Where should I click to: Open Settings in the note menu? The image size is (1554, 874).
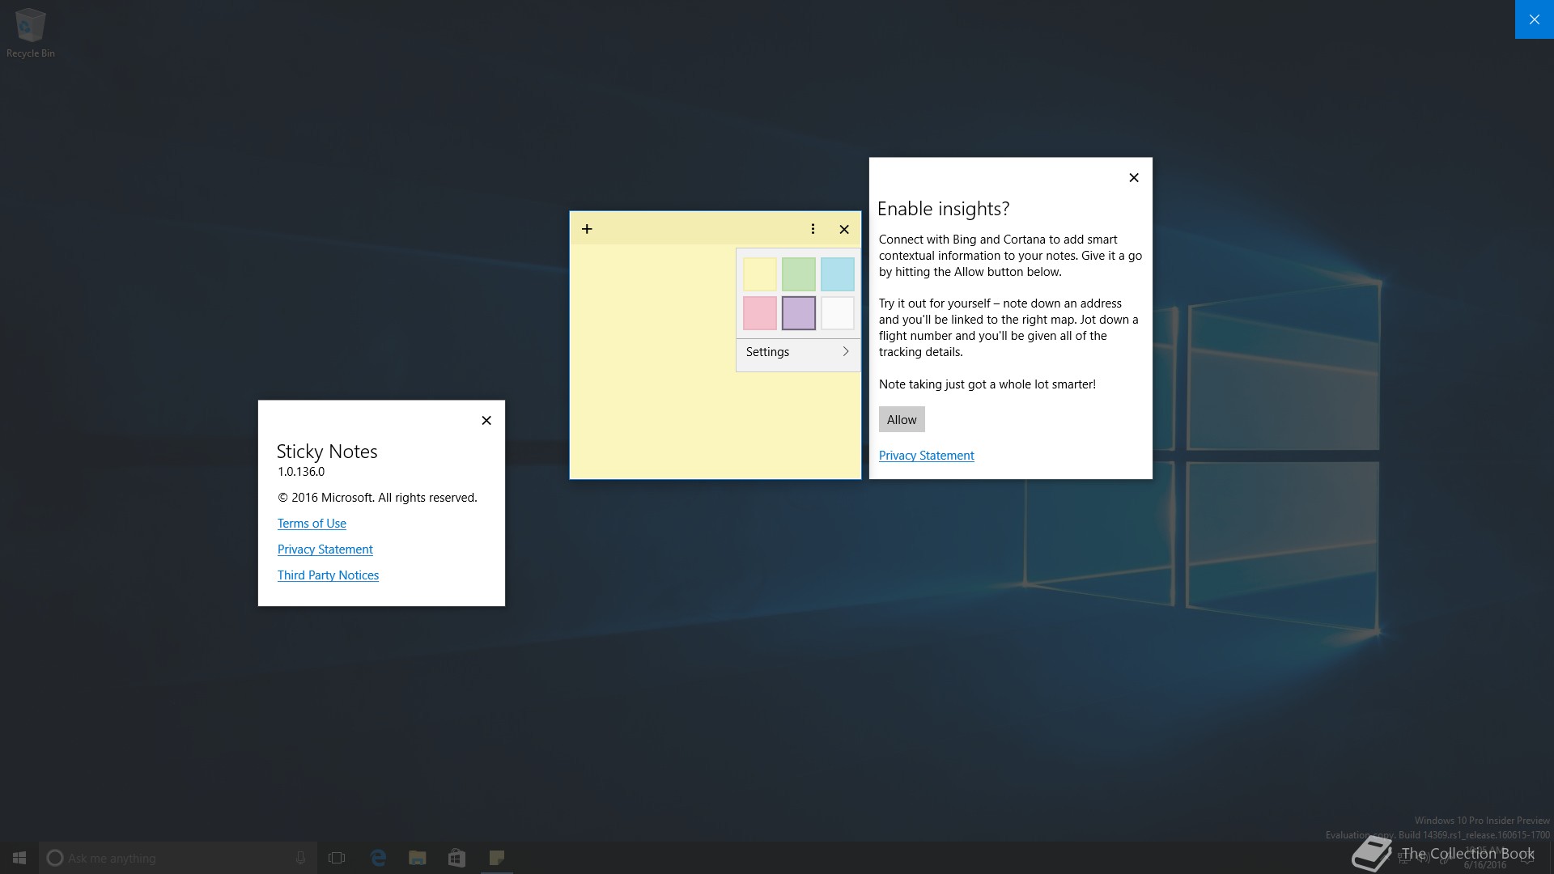(x=798, y=352)
